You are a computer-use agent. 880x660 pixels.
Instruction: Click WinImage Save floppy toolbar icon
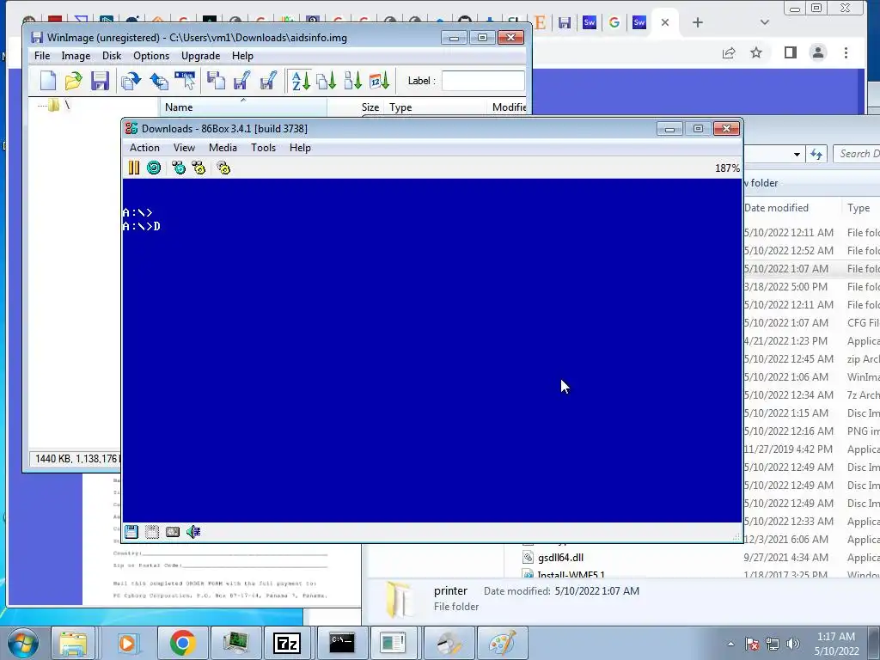[x=100, y=81]
